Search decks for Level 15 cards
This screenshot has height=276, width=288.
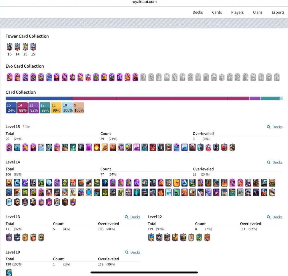tap(275, 127)
